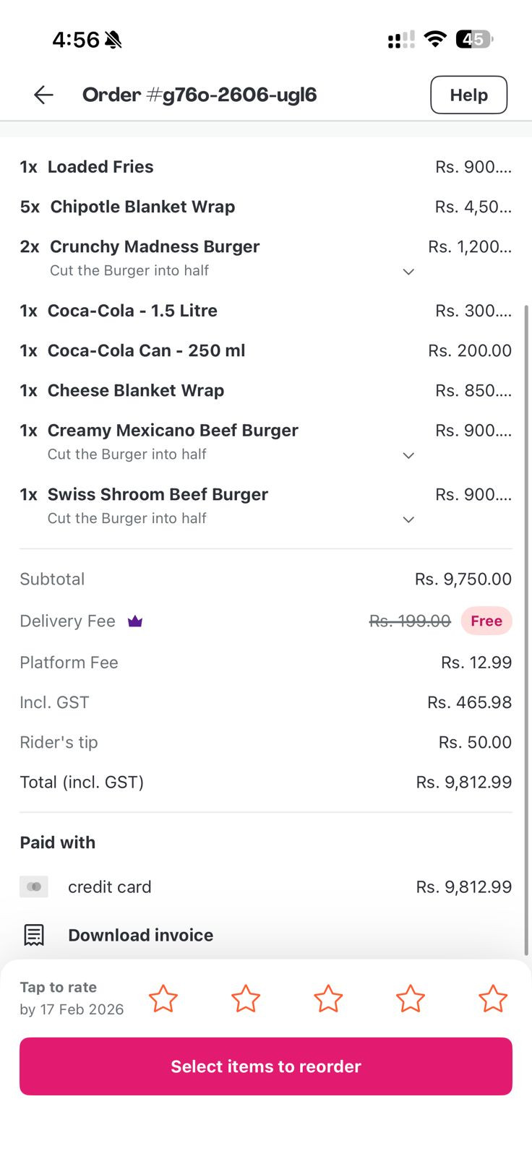
Task: Click the invoice receipt icon
Action: click(34, 935)
